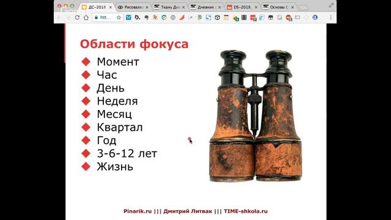Click the 'Год' bullet text
The image size is (391, 220).
(x=106, y=141)
